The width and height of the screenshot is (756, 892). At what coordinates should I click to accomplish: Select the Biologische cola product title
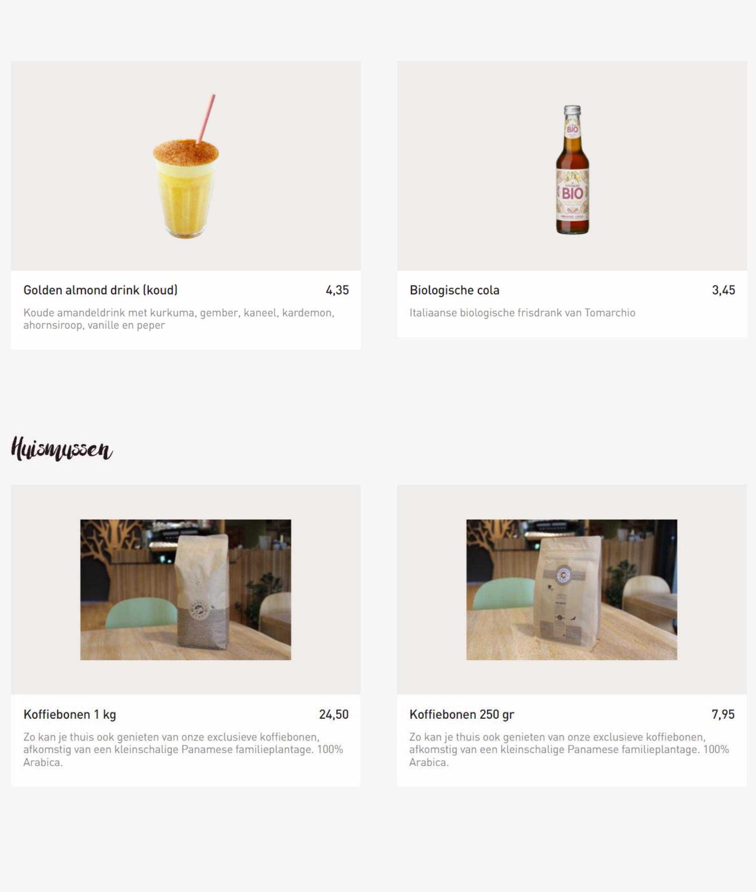454,290
